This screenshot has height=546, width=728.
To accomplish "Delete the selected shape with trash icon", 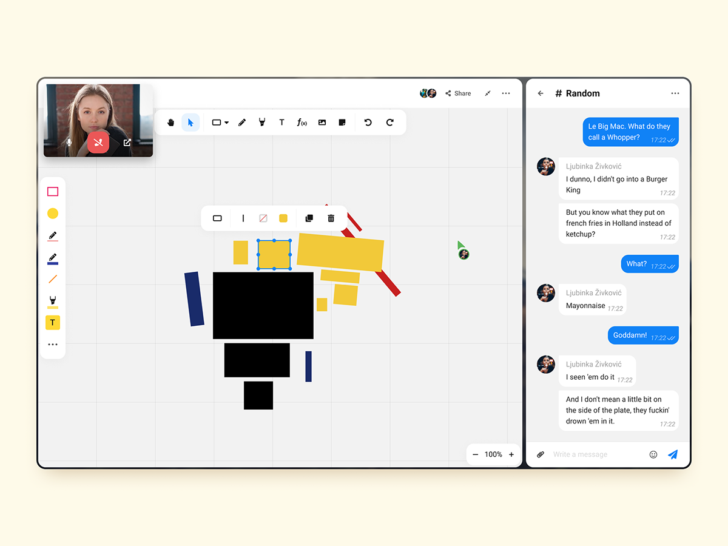I will point(331,218).
